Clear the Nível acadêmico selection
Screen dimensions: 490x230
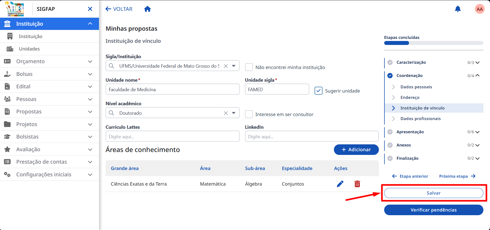click(226, 113)
